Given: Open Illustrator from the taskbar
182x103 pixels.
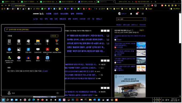Looking at the screenshot, I should point(77,100).
